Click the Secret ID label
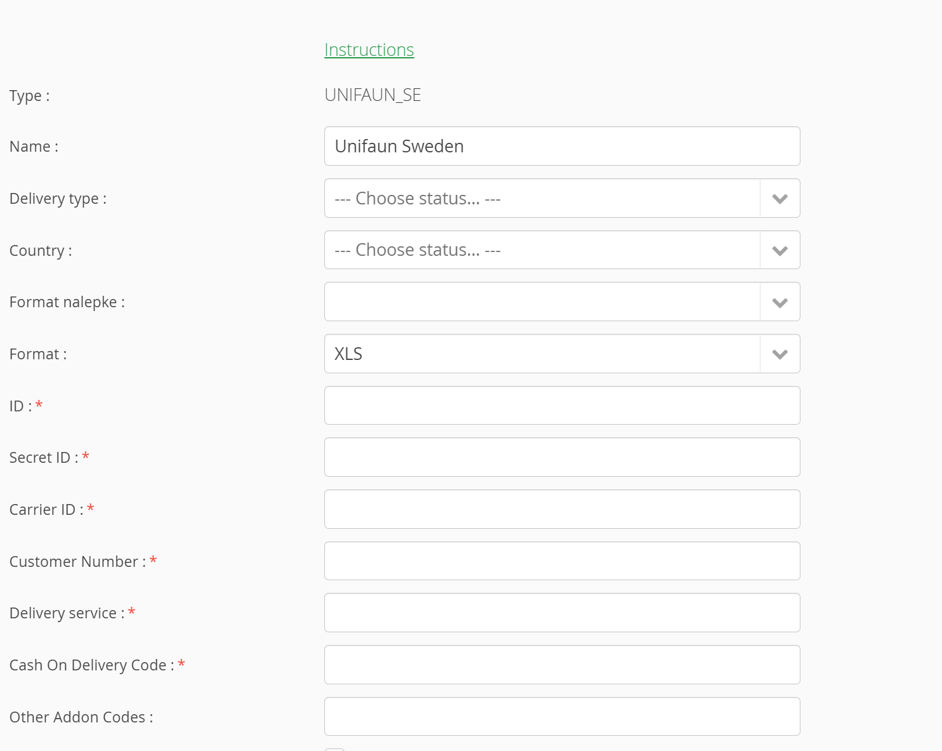 click(44, 458)
